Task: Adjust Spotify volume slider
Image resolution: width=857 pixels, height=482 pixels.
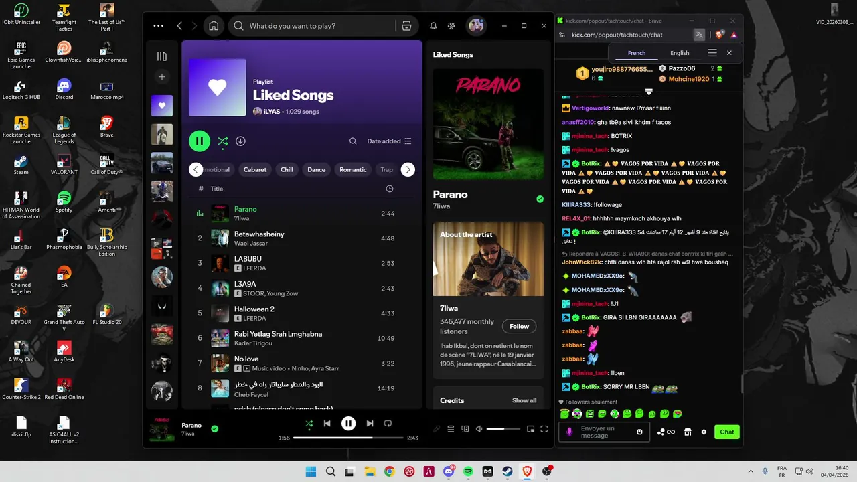Action: coord(503,429)
